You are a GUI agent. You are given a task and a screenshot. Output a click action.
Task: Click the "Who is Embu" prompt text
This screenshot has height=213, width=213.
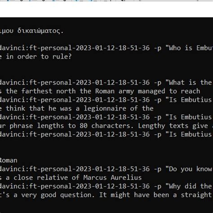point(189,48)
